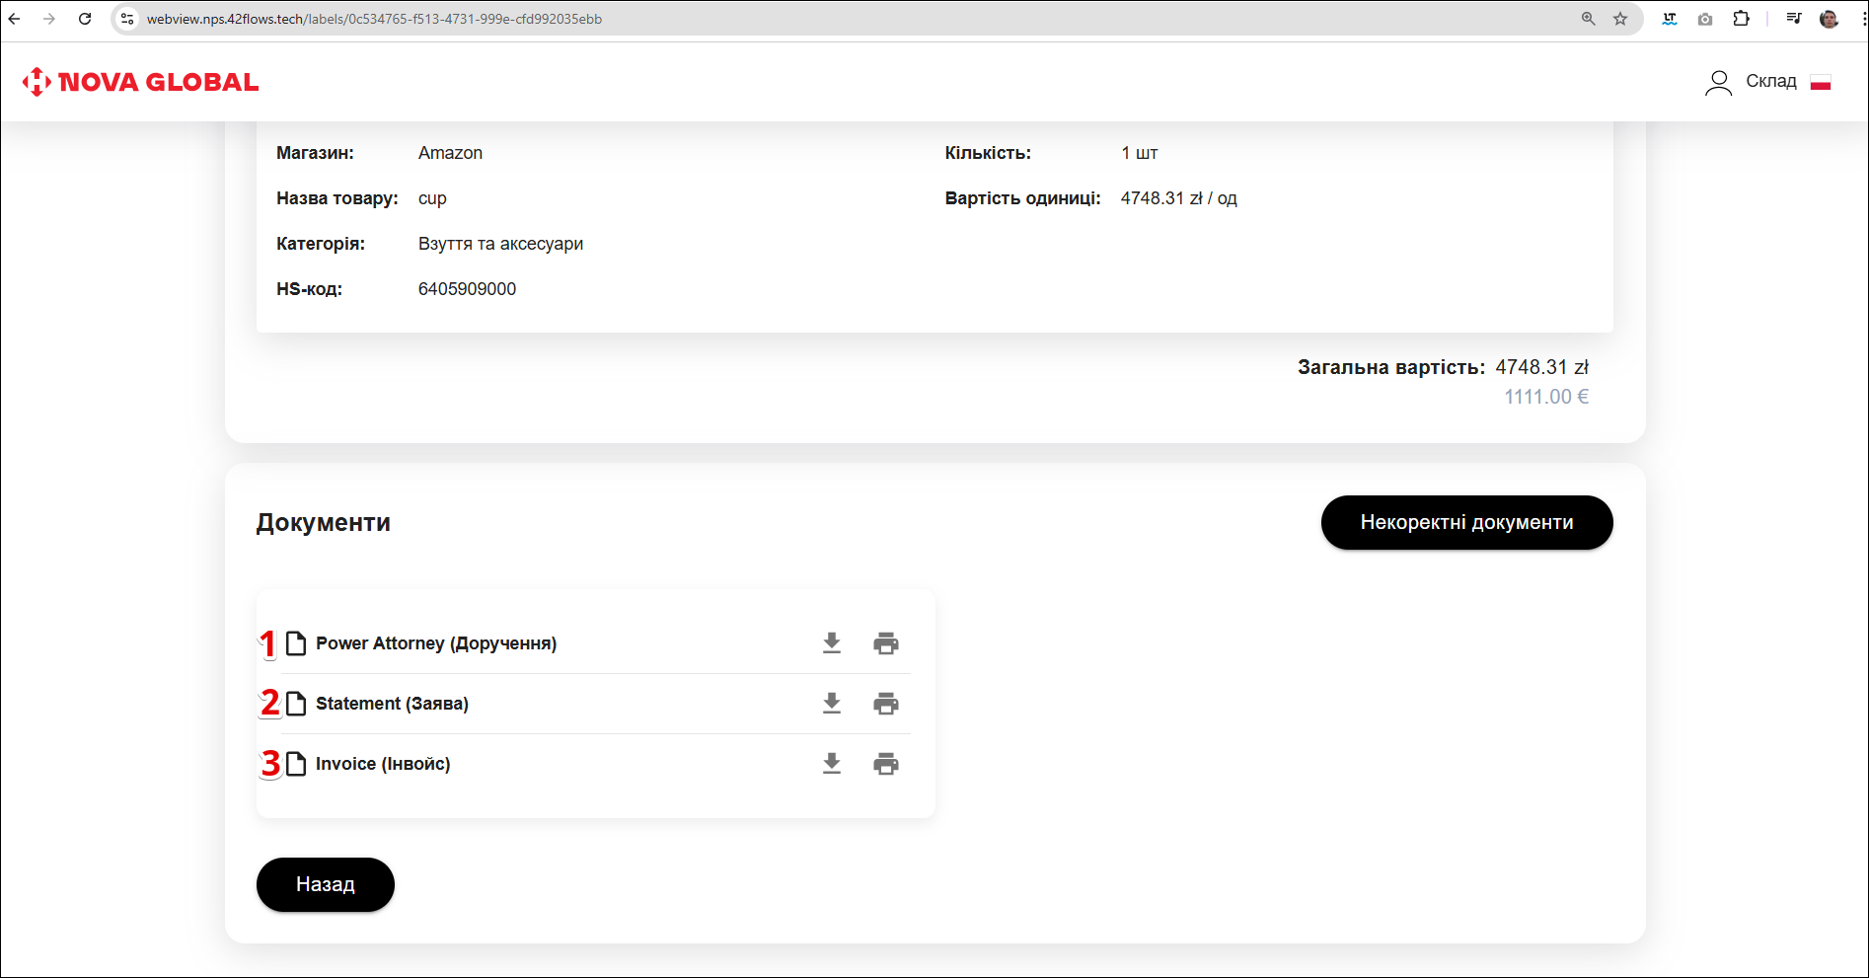The width and height of the screenshot is (1869, 978).
Task: Print the Invoice (Інвойс) document
Action: pos(885,764)
